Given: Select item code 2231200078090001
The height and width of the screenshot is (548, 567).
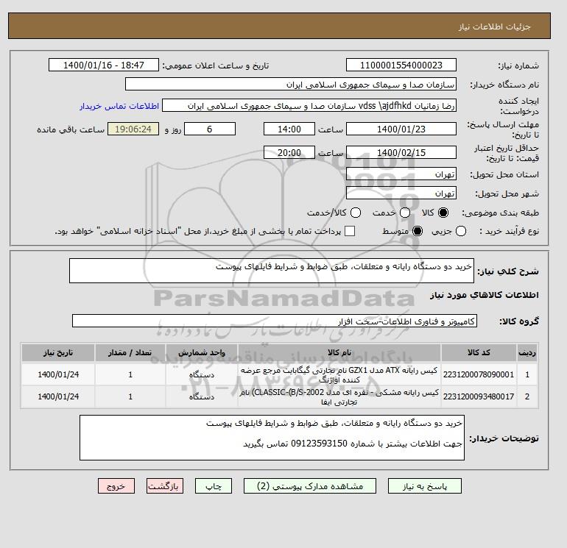Looking at the screenshot, I should (479, 374).
